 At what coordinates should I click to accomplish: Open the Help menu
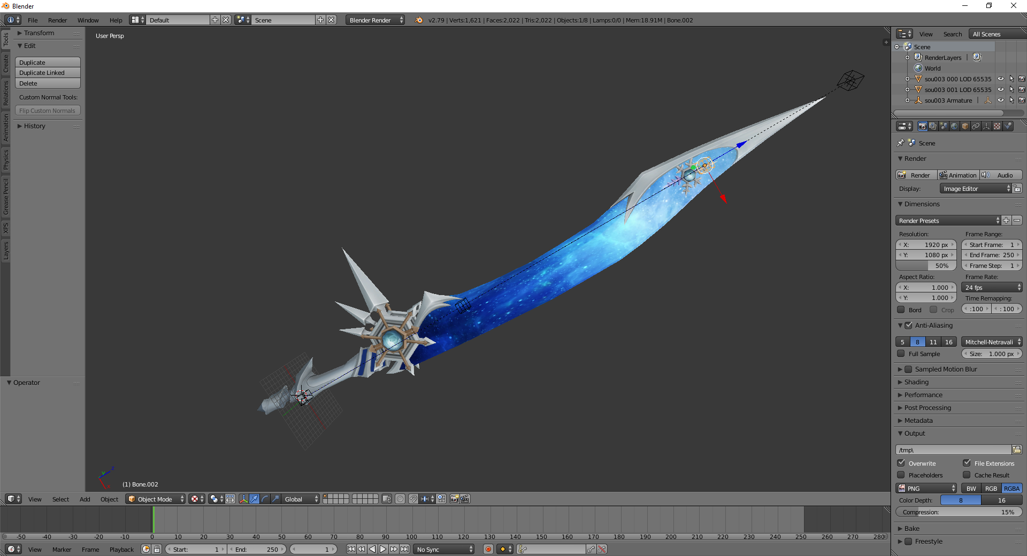tap(116, 20)
